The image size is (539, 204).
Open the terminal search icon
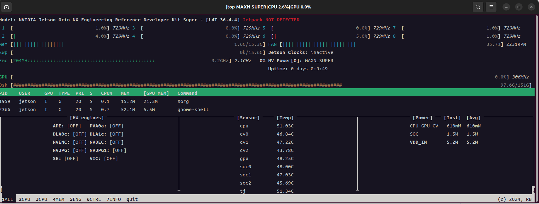click(478, 7)
